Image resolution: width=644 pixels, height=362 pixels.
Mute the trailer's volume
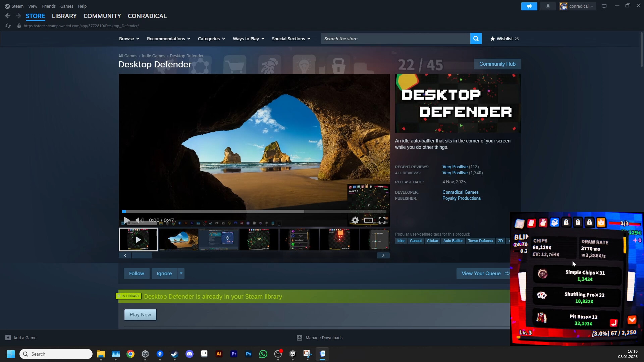[138, 220]
